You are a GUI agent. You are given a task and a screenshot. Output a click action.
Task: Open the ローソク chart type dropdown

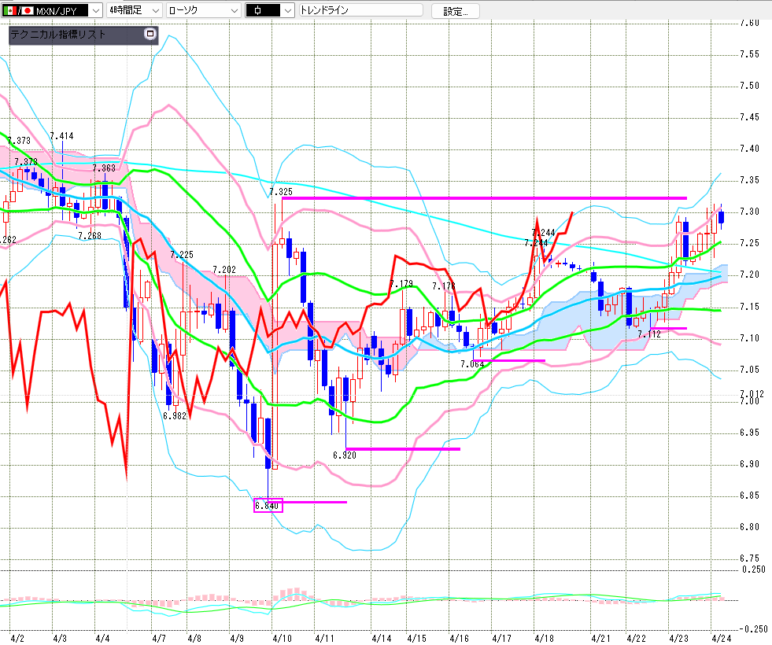pyautogui.click(x=203, y=10)
